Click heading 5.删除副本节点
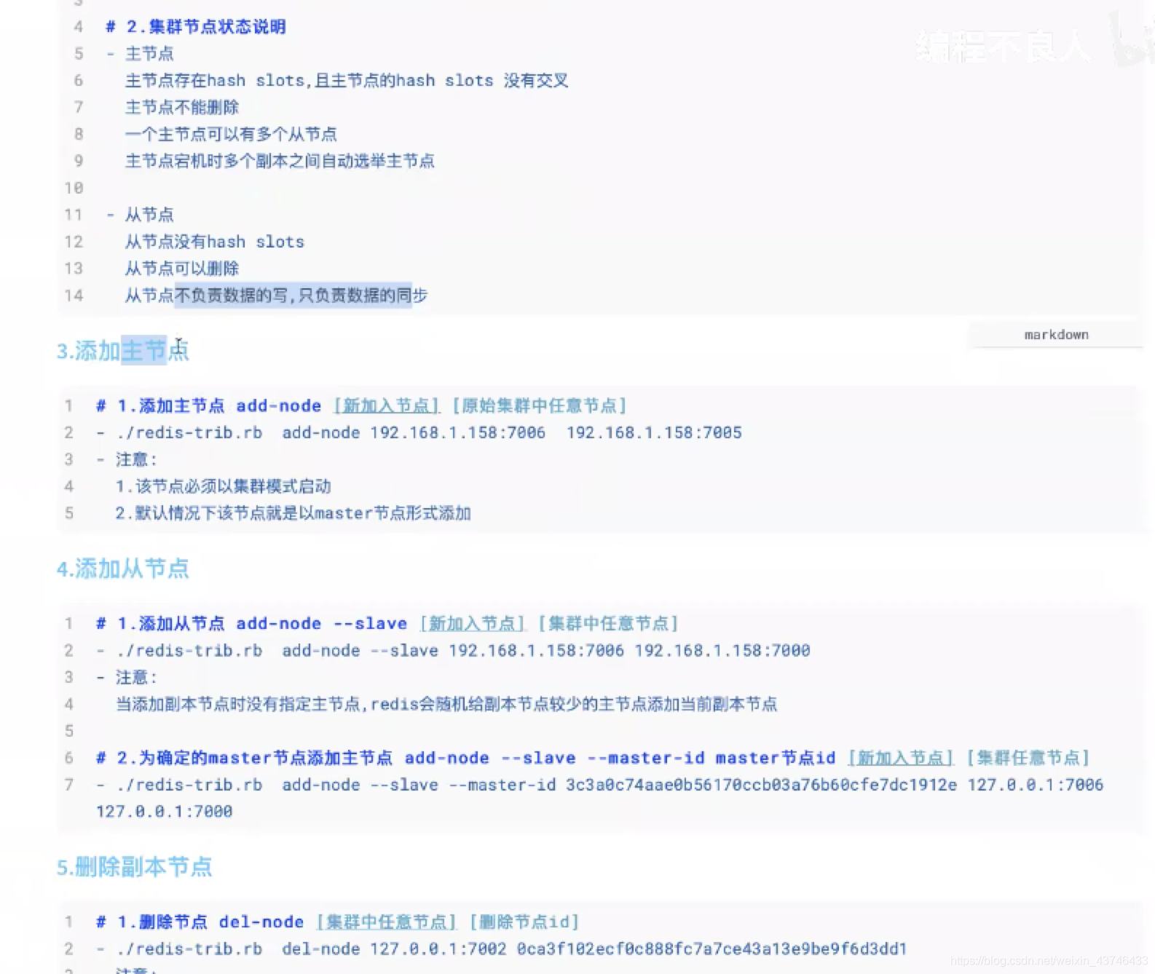The height and width of the screenshot is (974, 1155). (135, 867)
